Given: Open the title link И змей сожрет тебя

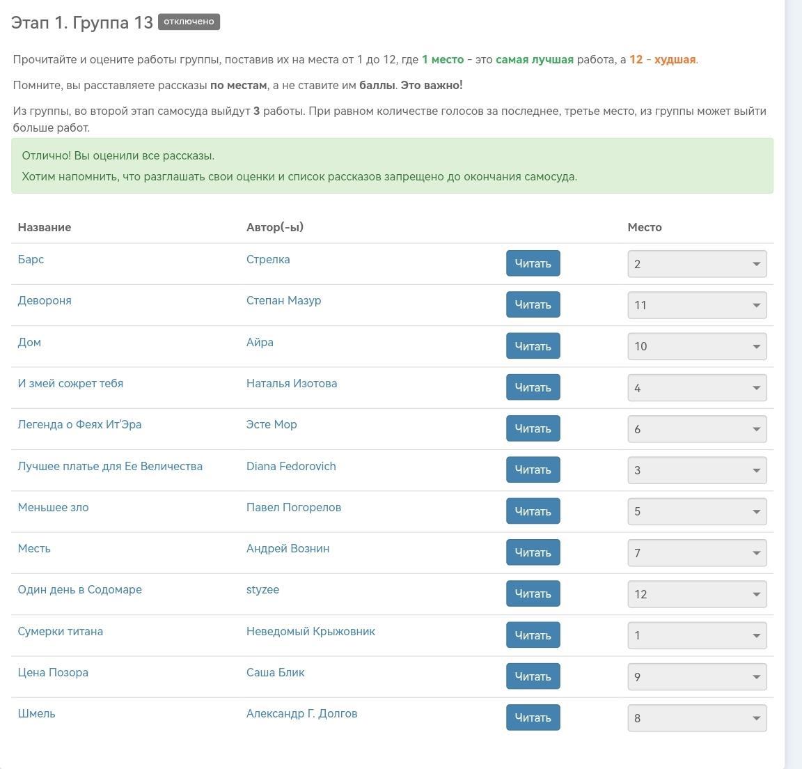Looking at the screenshot, I should (x=70, y=383).
